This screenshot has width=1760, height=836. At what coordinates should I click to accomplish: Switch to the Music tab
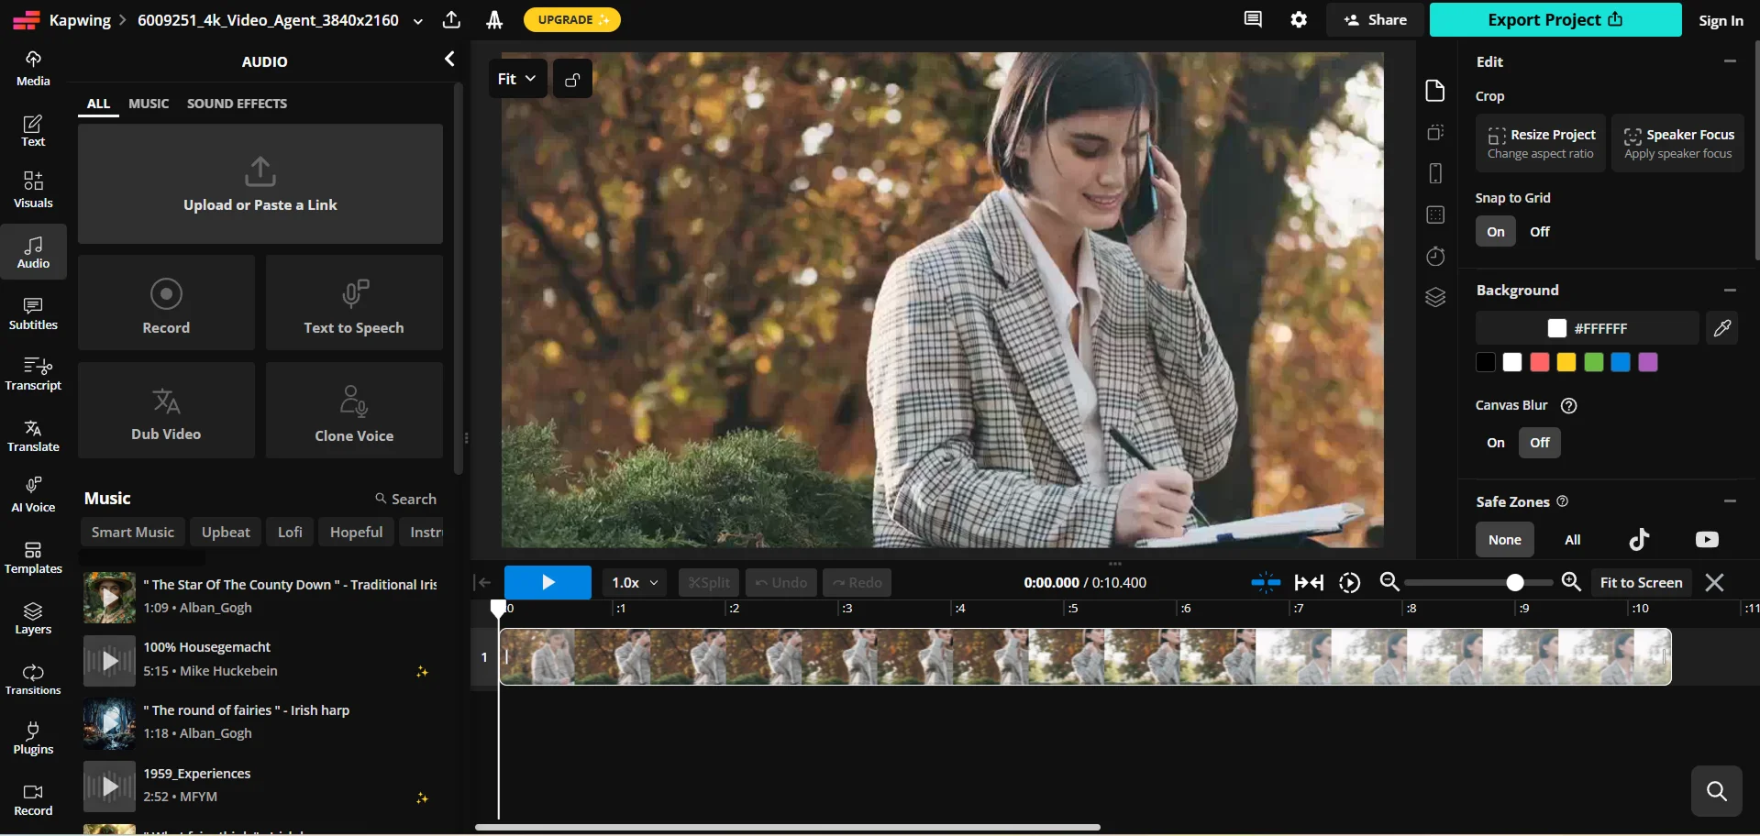coord(149,104)
